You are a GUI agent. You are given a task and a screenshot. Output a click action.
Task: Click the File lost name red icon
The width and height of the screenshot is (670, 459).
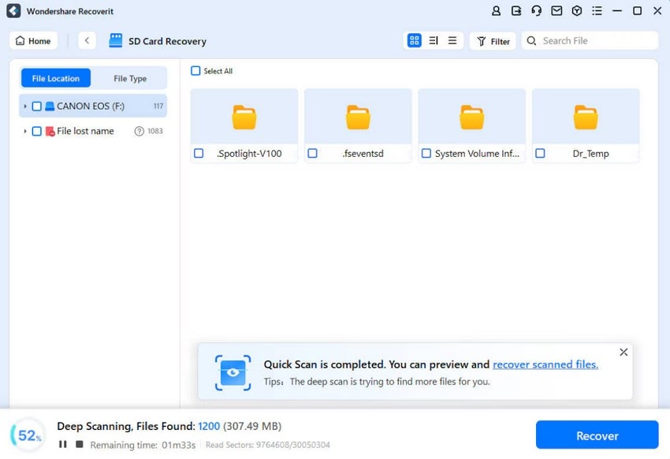(50, 131)
